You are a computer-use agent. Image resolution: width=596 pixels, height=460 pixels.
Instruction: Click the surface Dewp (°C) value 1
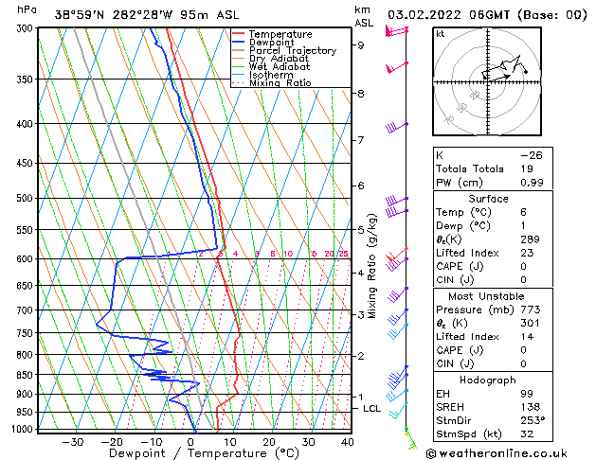(x=523, y=226)
